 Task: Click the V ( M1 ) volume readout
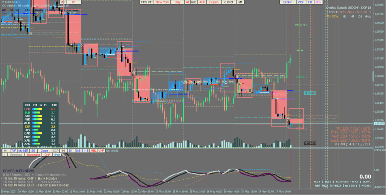[x=352, y=144]
